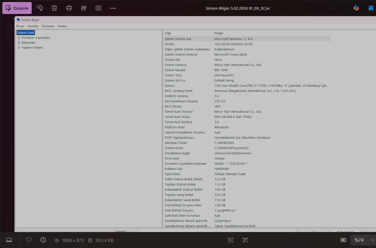This screenshot has height=248, width=376.
Task: Open the Görünüm menu
Action: [x=48, y=26]
